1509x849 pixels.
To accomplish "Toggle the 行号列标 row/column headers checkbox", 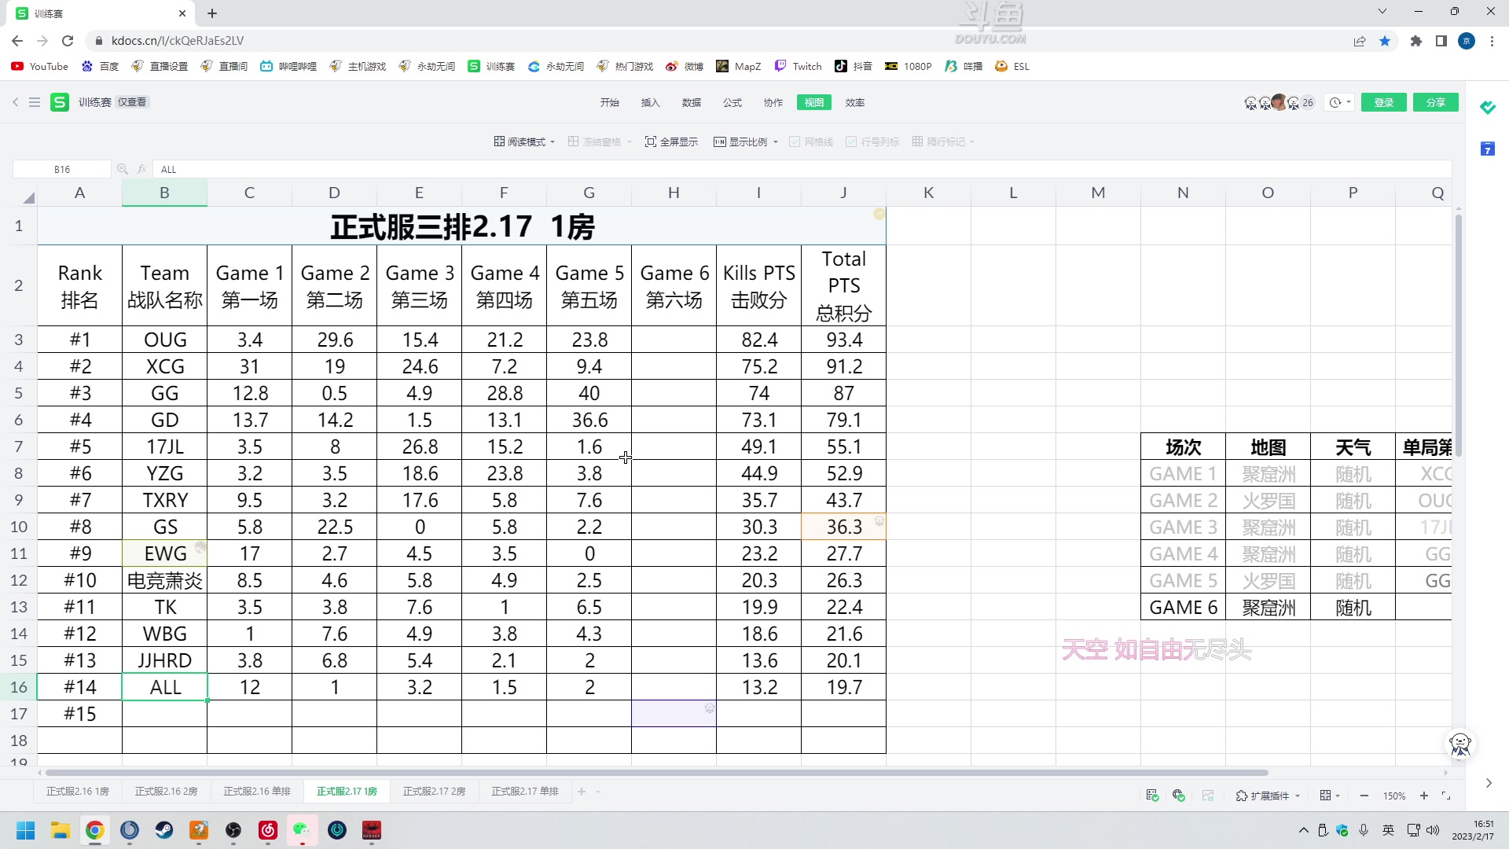I will point(853,141).
